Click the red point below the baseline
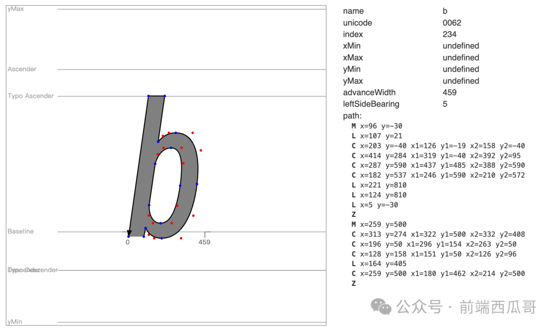This screenshot has height=329, width=554. point(181,238)
